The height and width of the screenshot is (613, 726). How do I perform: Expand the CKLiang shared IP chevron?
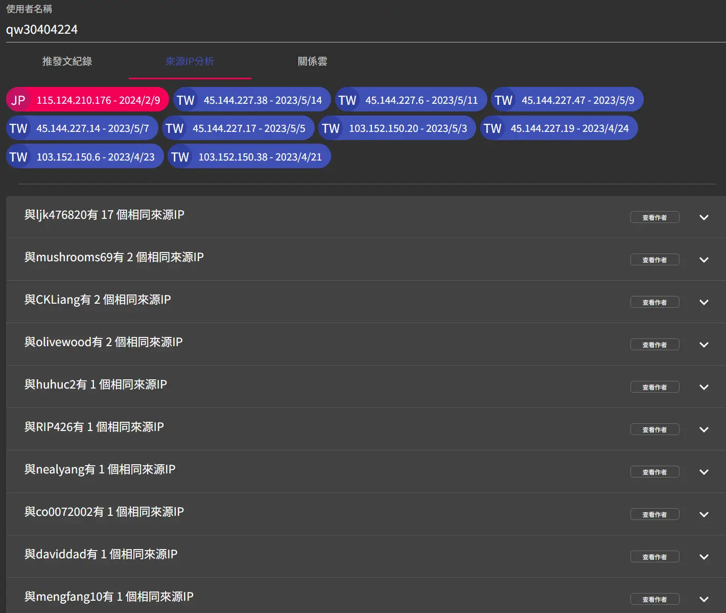click(704, 302)
